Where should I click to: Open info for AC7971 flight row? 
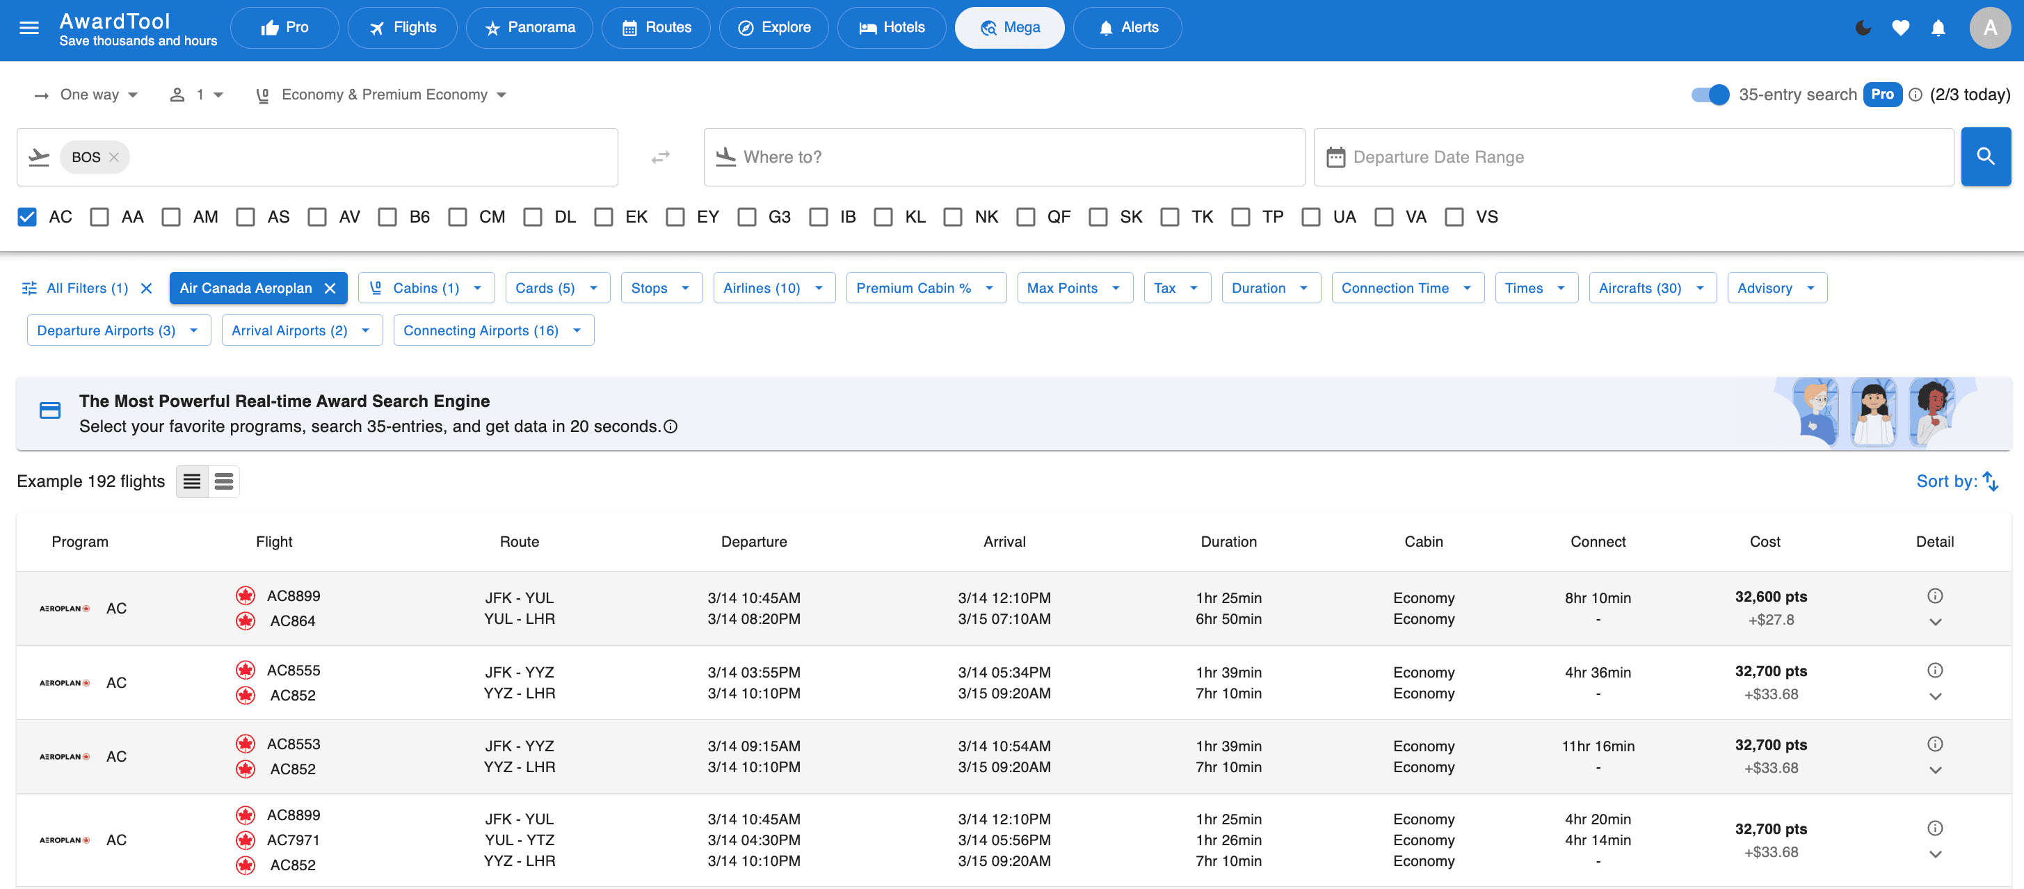click(1935, 828)
